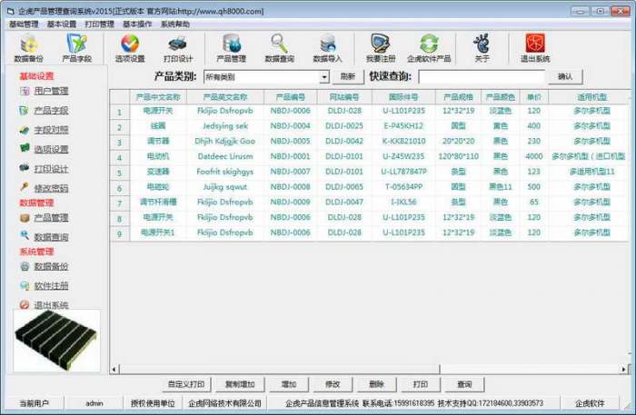Open the 修改密码 link

point(51,188)
